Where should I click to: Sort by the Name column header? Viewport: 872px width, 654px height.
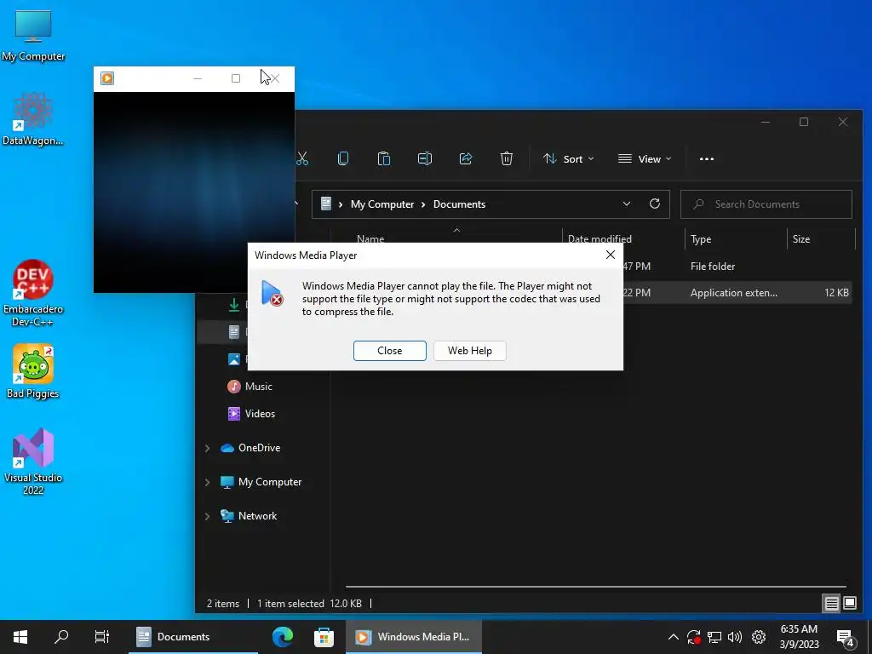(x=371, y=238)
